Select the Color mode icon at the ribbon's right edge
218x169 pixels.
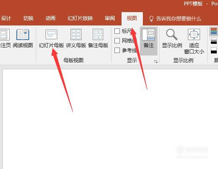[214, 31]
